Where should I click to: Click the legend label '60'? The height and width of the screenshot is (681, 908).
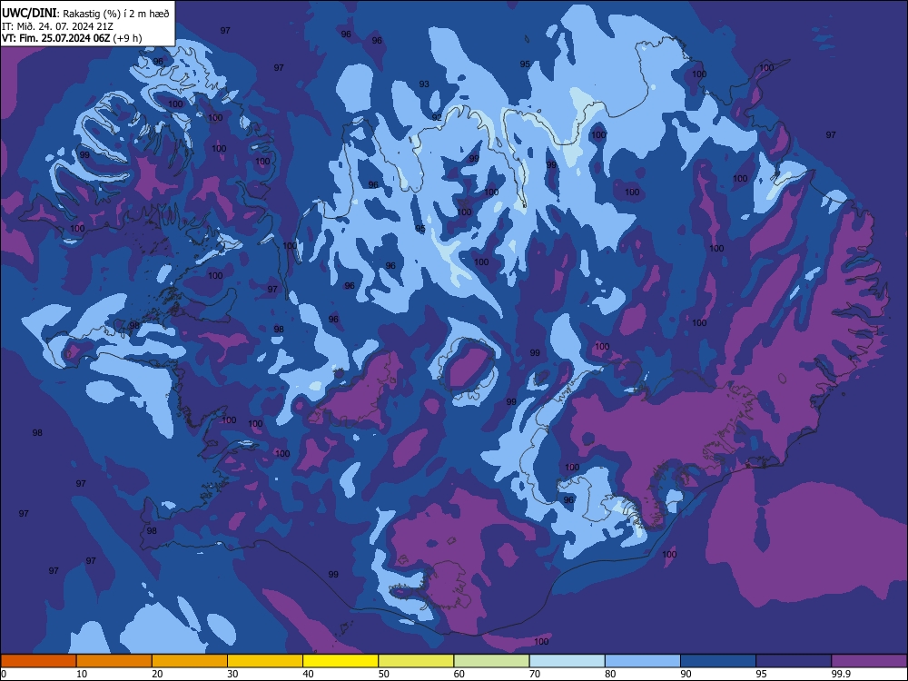coord(459,674)
